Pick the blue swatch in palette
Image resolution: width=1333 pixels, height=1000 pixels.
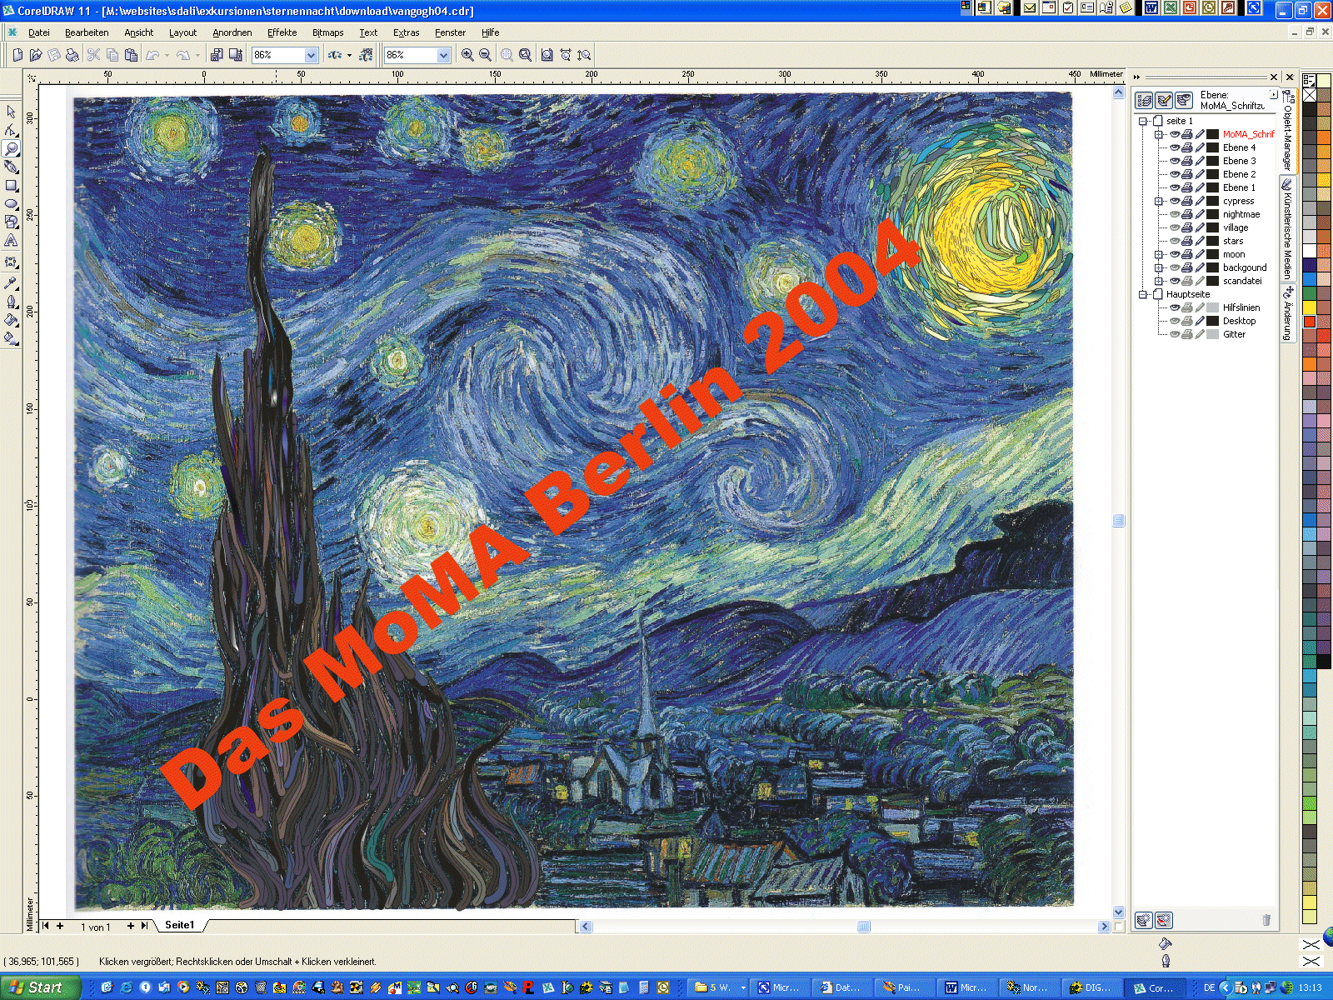(1310, 278)
